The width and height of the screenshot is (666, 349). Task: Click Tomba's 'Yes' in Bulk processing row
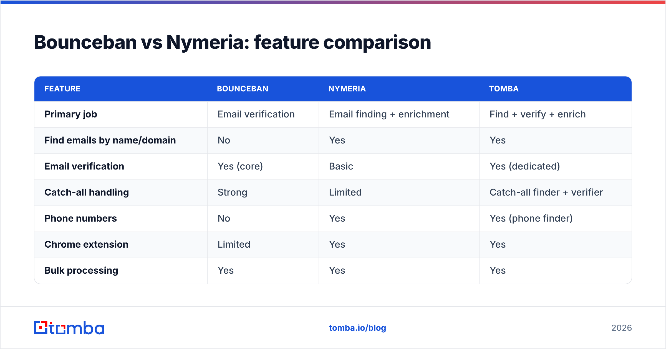pyautogui.click(x=498, y=270)
